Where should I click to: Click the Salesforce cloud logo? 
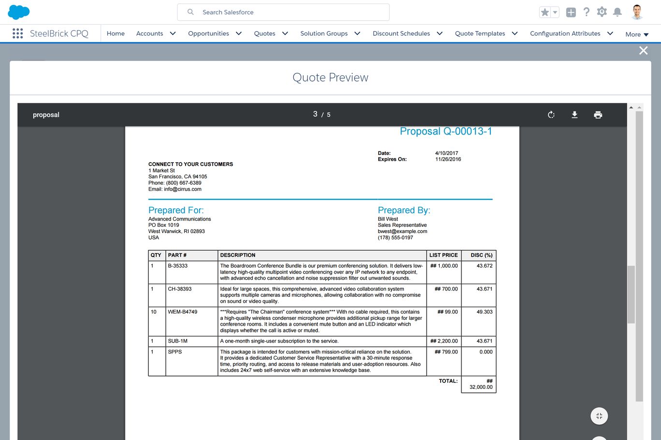[x=19, y=12]
